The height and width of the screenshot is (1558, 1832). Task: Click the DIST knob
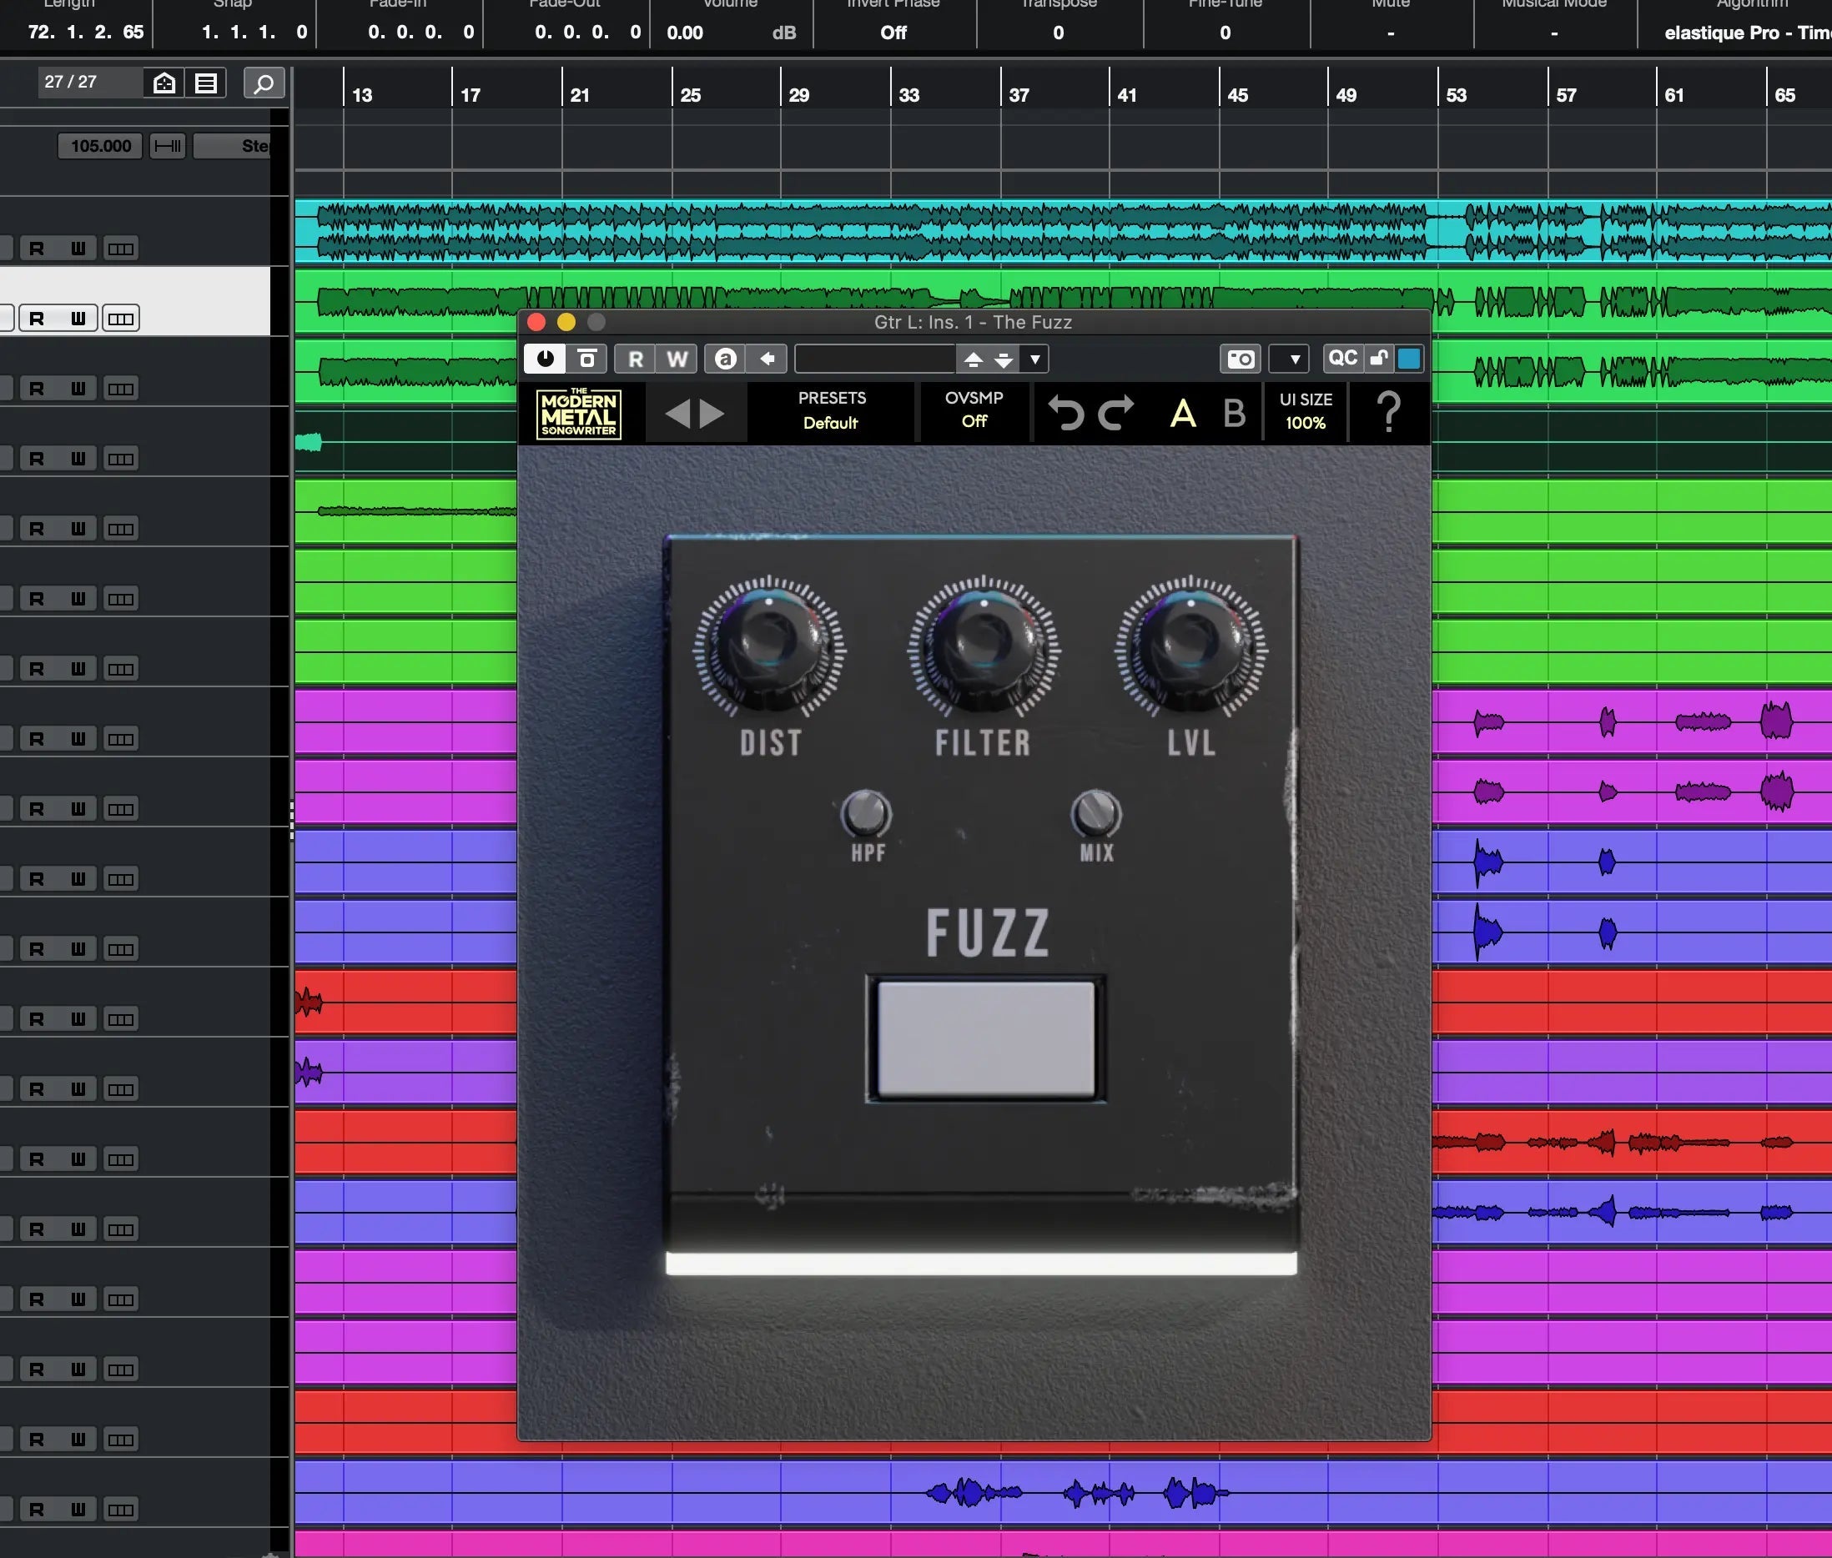click(x=769, y=646)
